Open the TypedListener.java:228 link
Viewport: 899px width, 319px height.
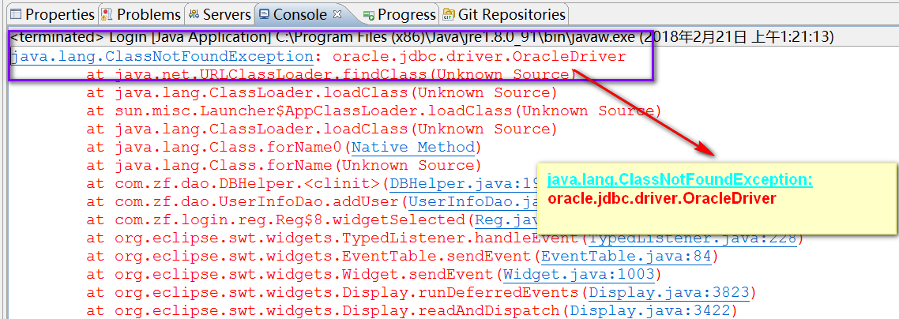point(693,238)
